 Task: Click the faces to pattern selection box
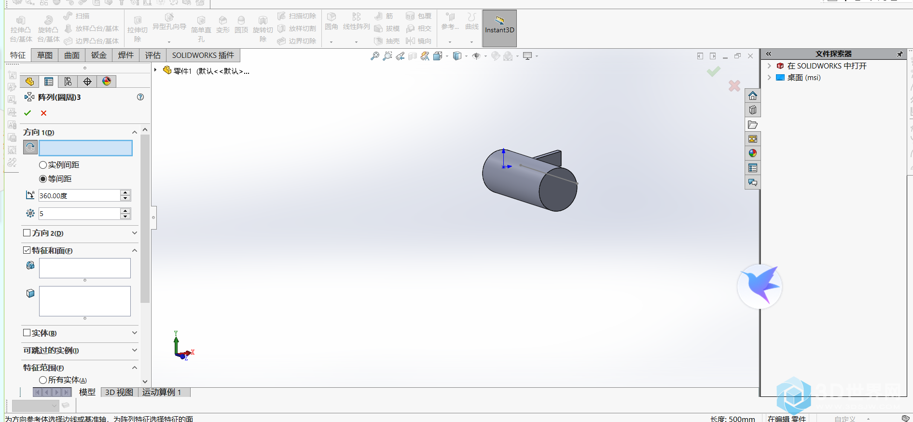[x=85, y=301]
